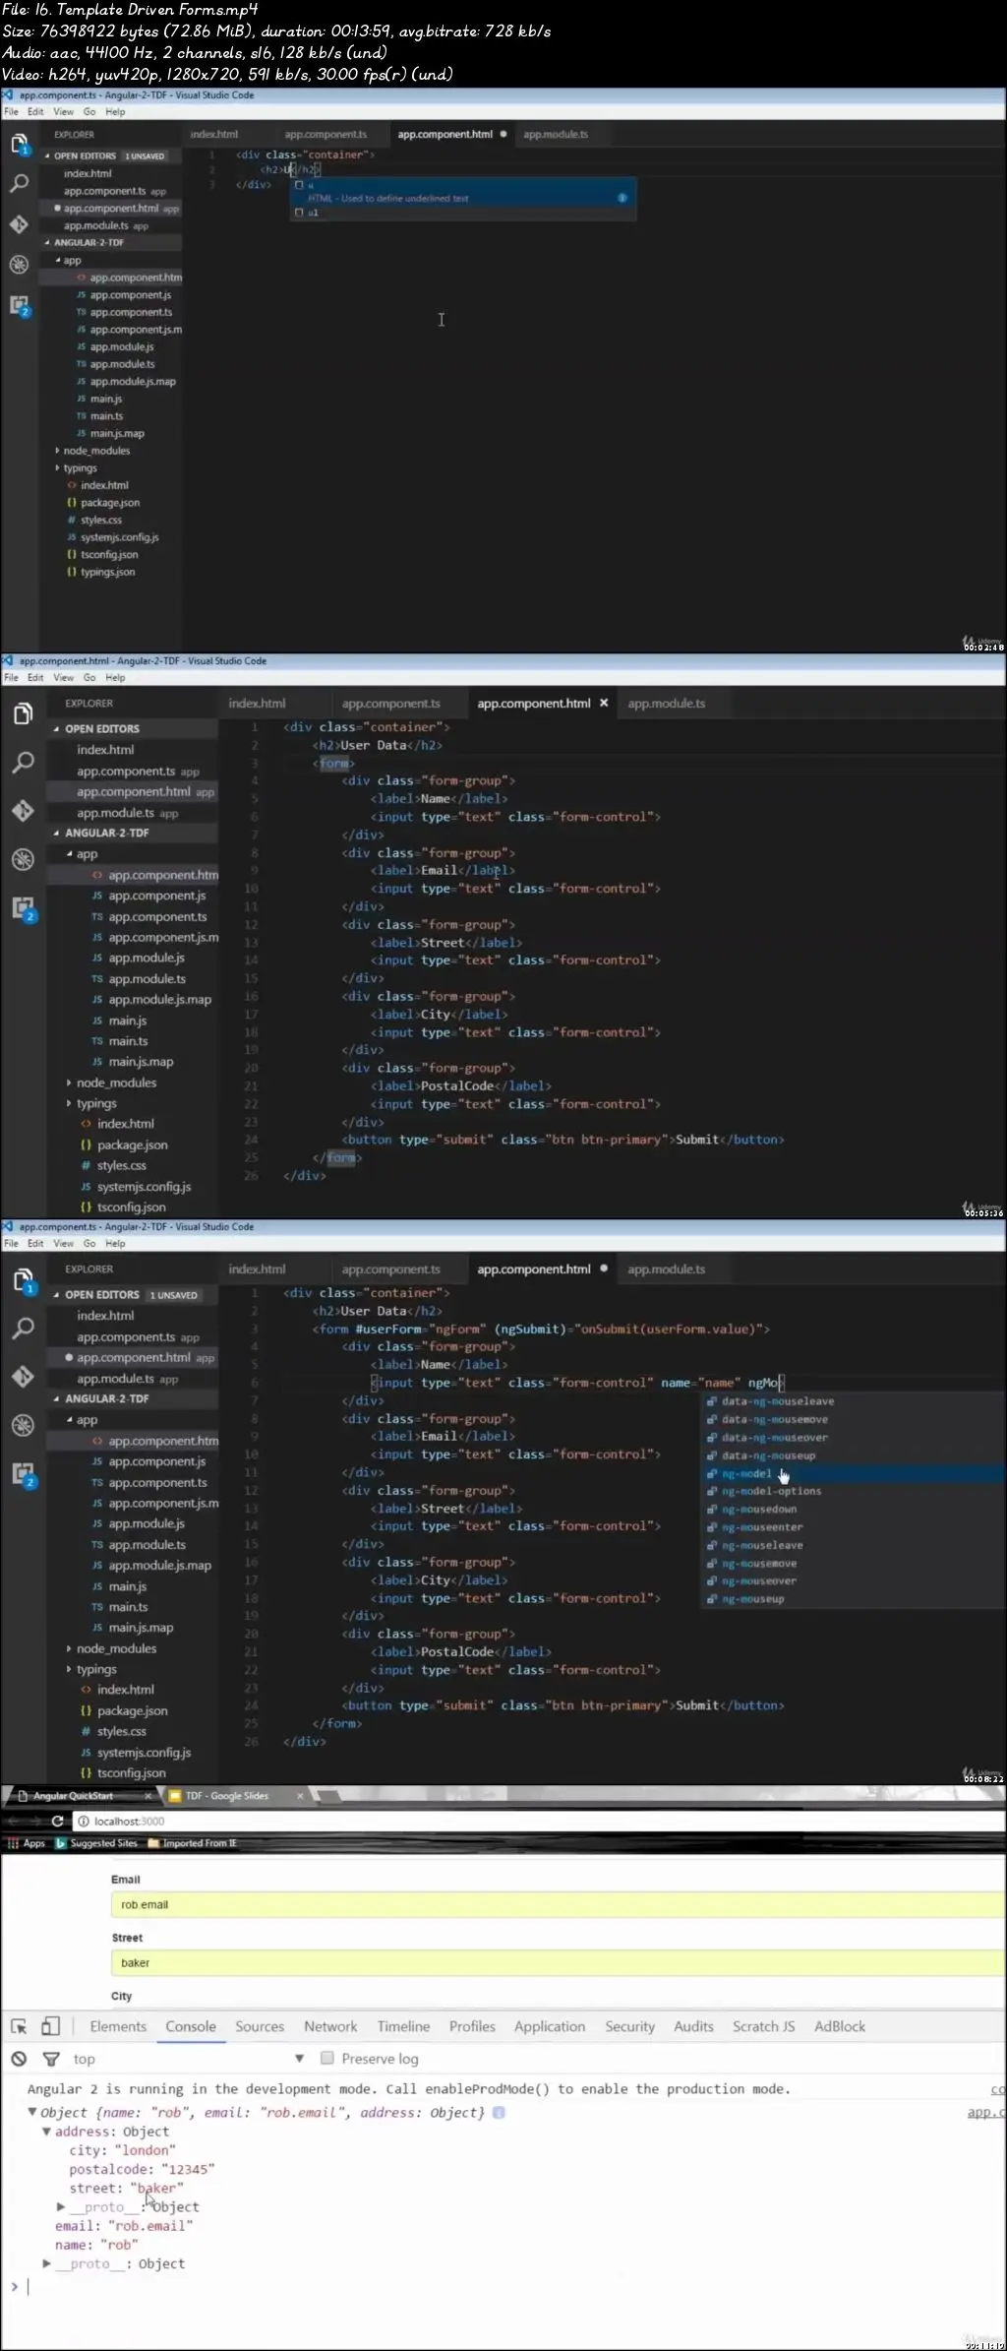Screen dimensions: 1007x2351
Task: Open the Imported From IE bookmarks folder
Action: click(x=192, y=1843)
